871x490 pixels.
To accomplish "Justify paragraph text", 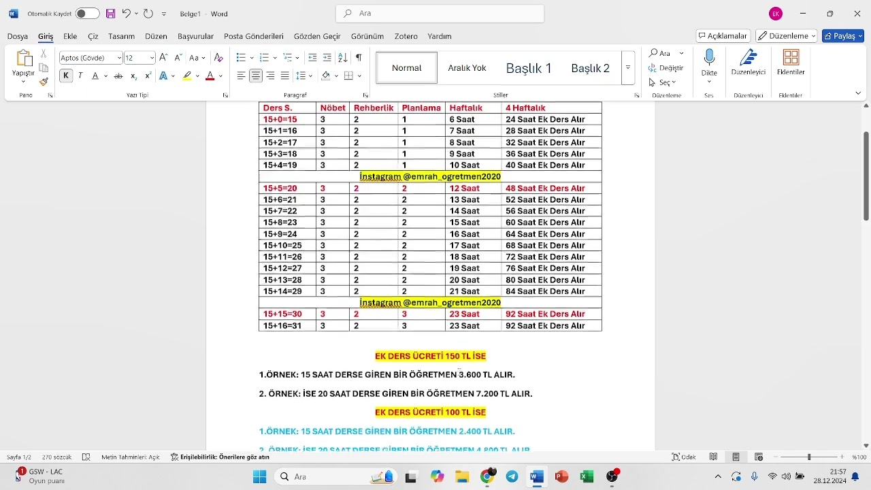I will 284,76.
